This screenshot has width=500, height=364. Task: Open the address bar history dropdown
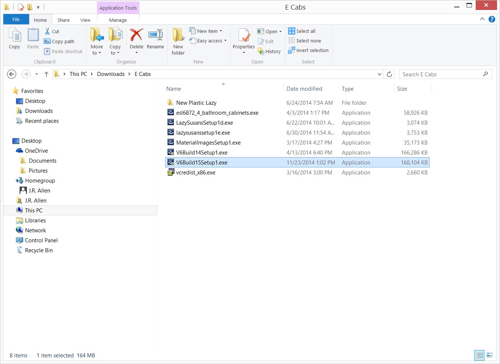[379, 74]
